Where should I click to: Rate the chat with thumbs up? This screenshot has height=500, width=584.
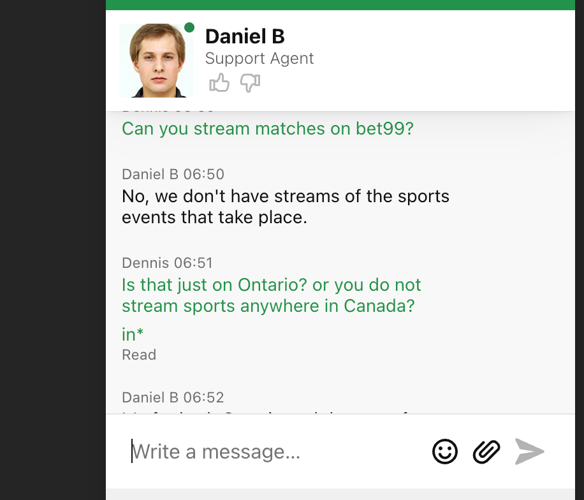tap(219, 82)
